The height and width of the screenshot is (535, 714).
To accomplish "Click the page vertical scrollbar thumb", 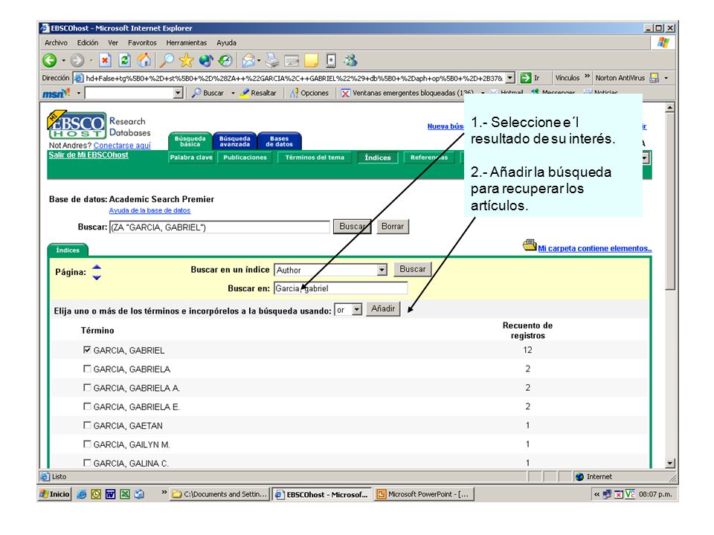I will point(670,201).
